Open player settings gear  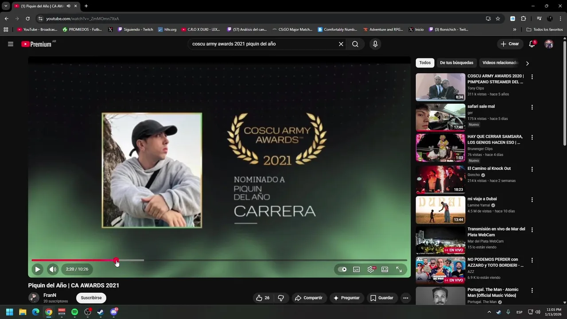coord(371,269)
